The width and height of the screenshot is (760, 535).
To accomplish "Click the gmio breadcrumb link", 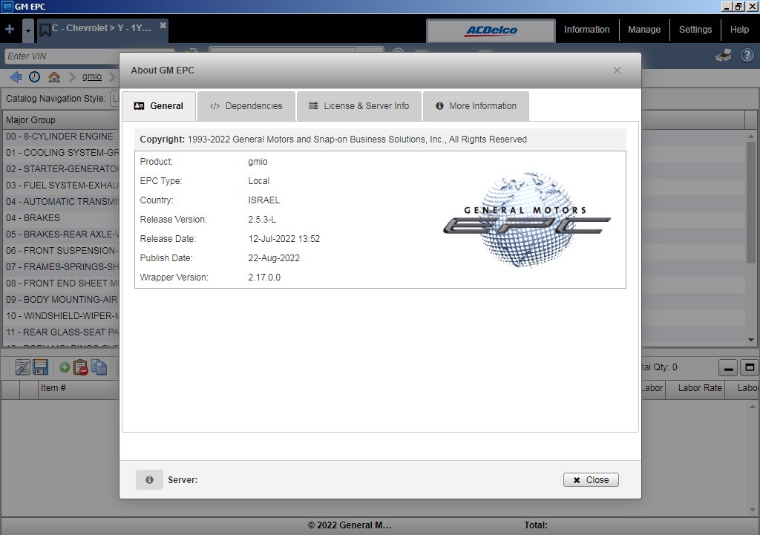I will [91, 76].
